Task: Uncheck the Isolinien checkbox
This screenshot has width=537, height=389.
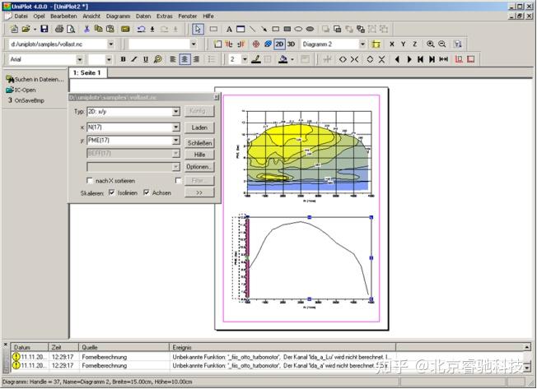Action: click(x=111, y=192)
